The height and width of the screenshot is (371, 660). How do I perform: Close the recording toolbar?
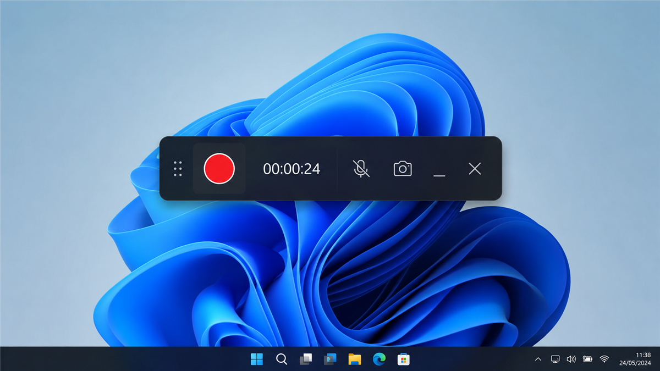tap(475, 169)
